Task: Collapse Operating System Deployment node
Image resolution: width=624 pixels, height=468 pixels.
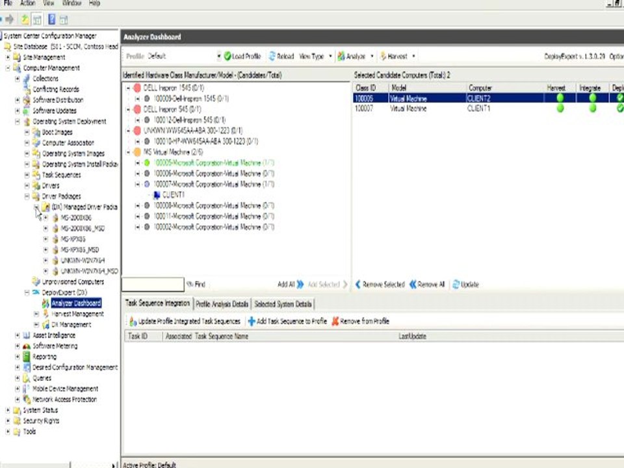Action: pos(17,122)
